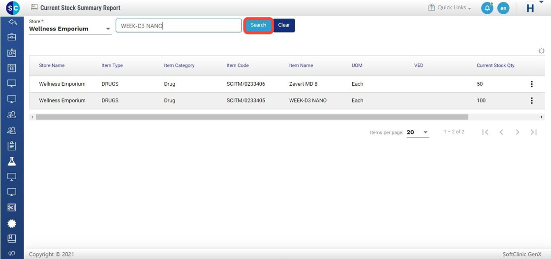Open the lab flask sidebar icon

pyautogui.click(x=12, y=162)
